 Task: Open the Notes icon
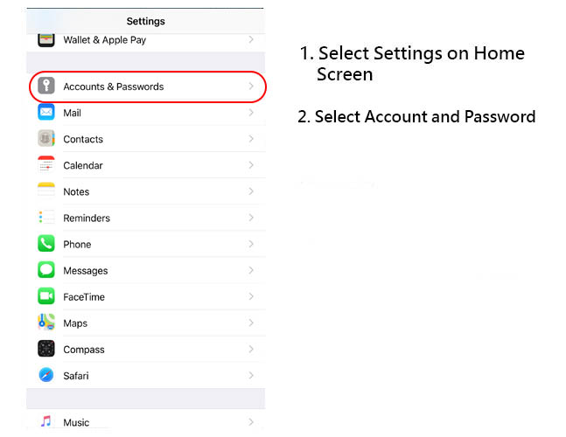coord(46,191)
